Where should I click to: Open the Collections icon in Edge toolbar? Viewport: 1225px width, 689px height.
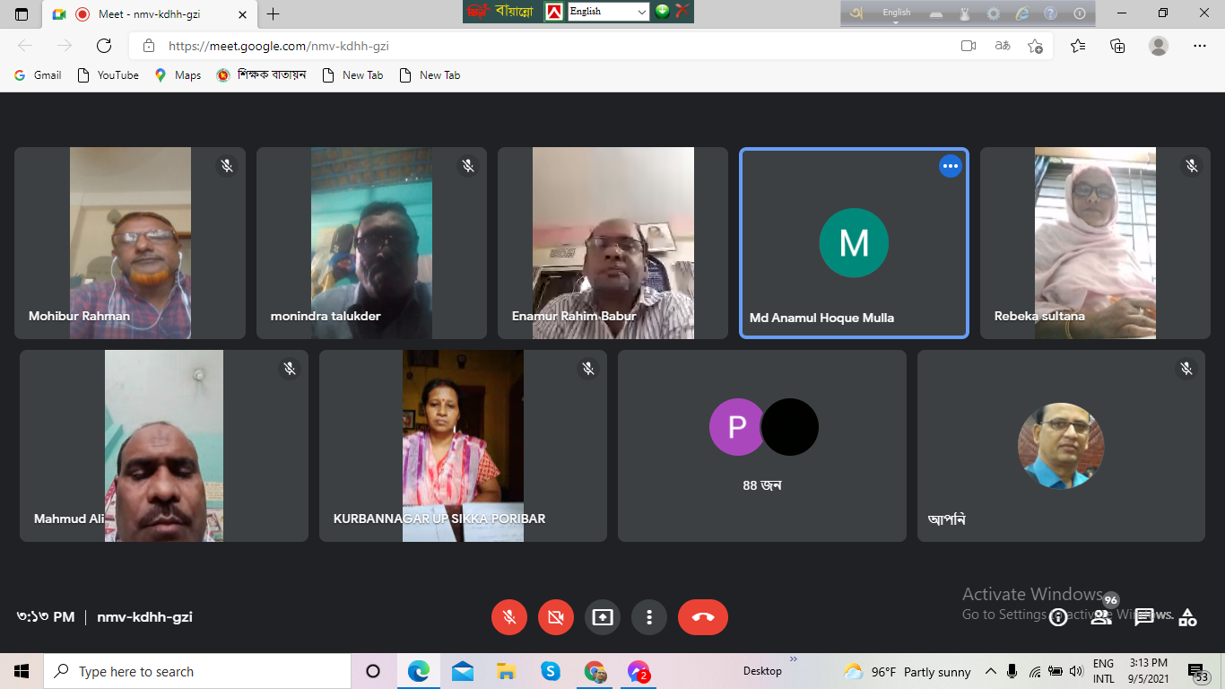[1117, 46]
